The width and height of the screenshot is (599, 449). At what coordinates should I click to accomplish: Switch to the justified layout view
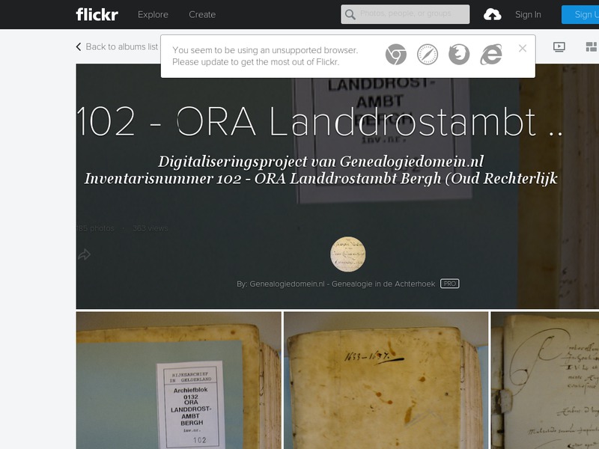click(591, 46)
